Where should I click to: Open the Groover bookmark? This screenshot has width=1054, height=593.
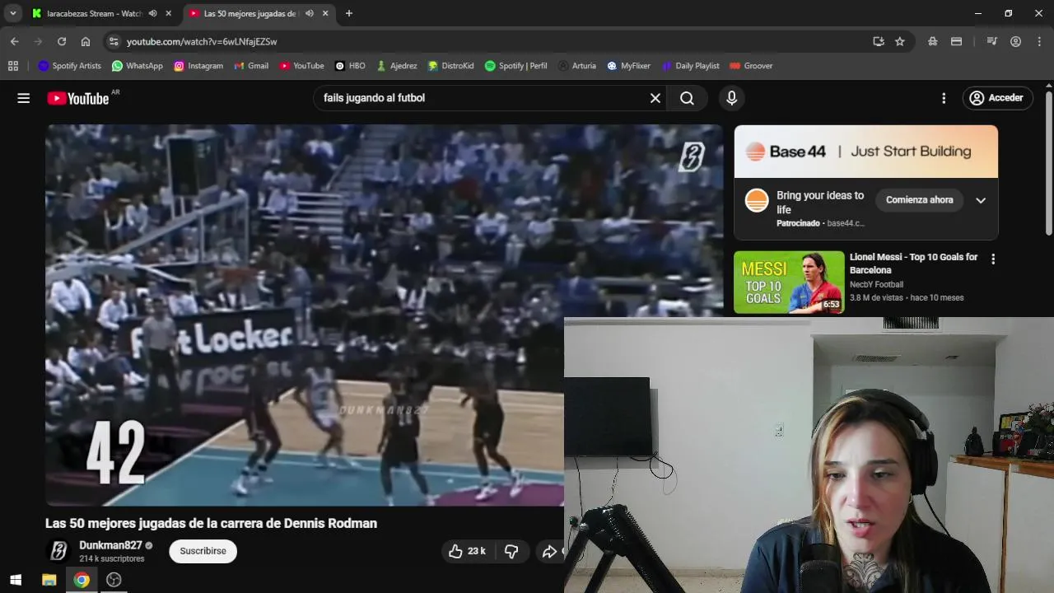751,66
